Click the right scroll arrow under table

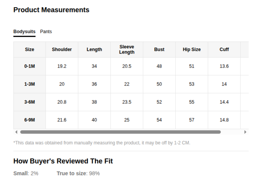coord(245,132)
